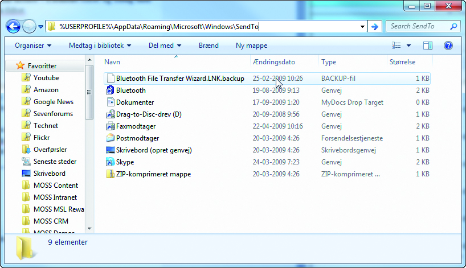Open the Organiser dropdown menu

click(33, 46)
